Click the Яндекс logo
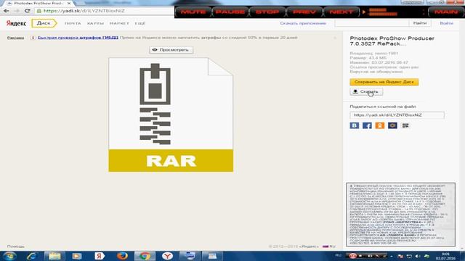The image size is (465, 261). [x=16, y=23]
